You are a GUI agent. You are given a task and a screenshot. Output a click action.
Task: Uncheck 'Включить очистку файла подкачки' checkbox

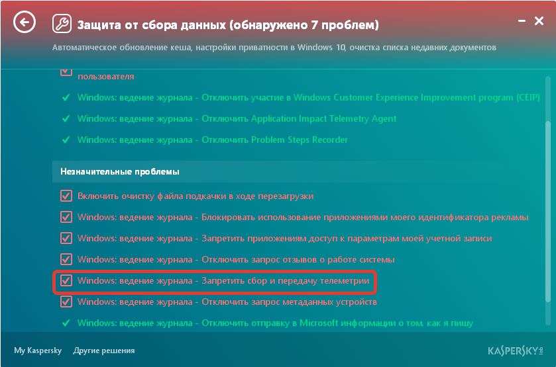point(66,196)
